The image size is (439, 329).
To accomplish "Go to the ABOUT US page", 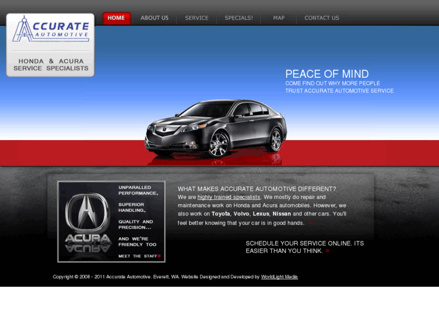I will (155, 18).
